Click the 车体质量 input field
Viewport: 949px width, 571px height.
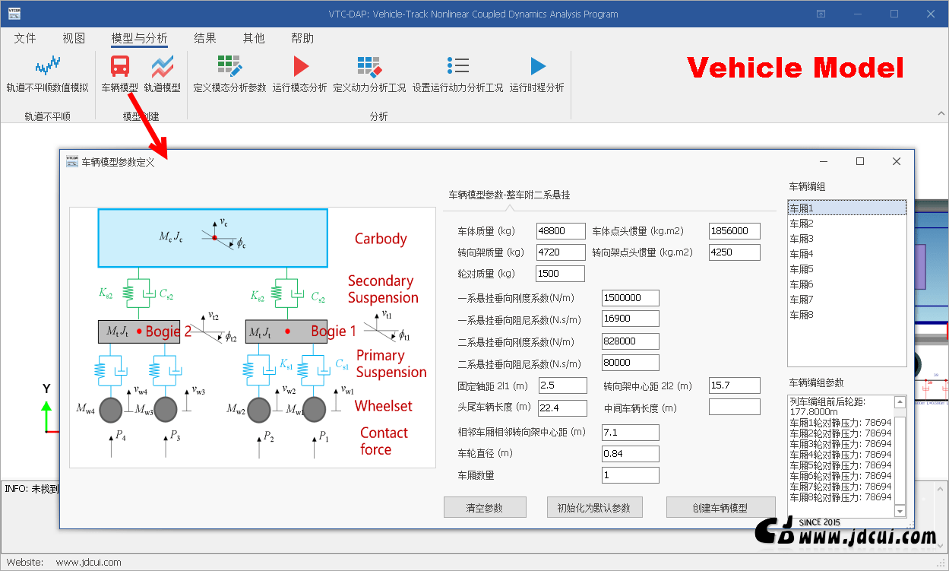click(561, 231)
